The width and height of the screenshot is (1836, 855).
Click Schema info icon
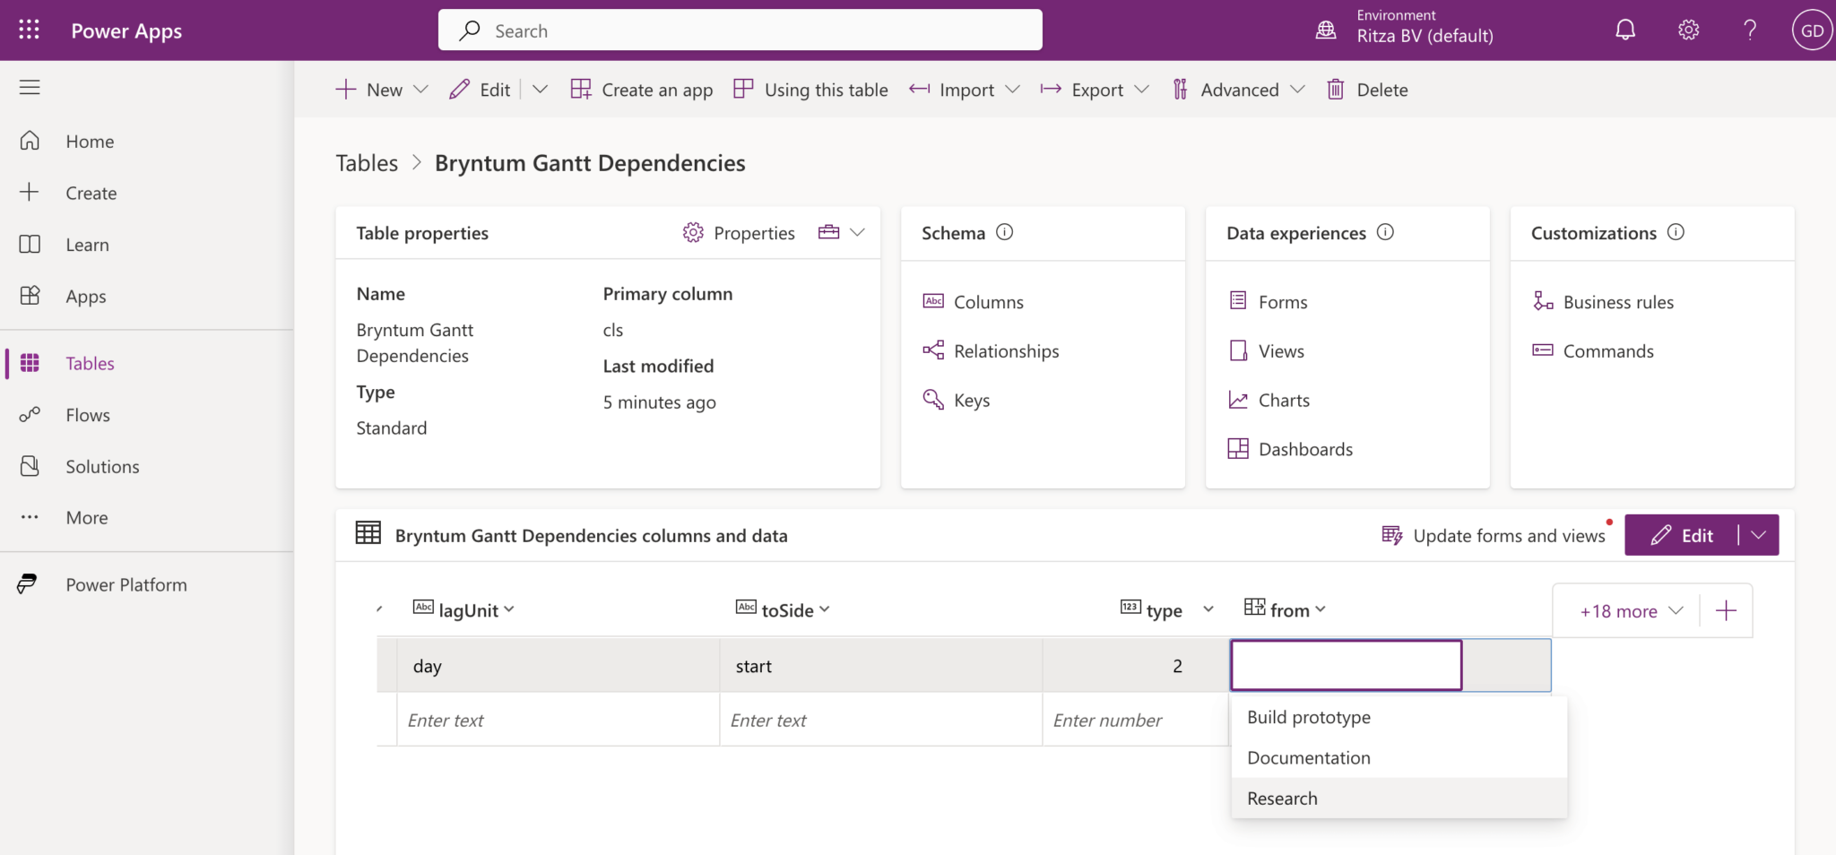1005,232
